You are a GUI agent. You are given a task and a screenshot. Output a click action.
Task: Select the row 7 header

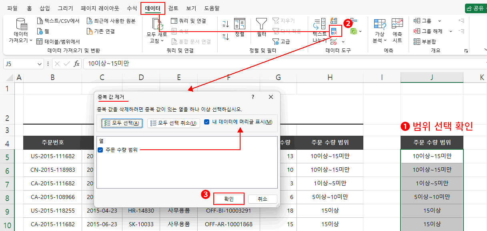pyautogui.click(x=7, y=184)
